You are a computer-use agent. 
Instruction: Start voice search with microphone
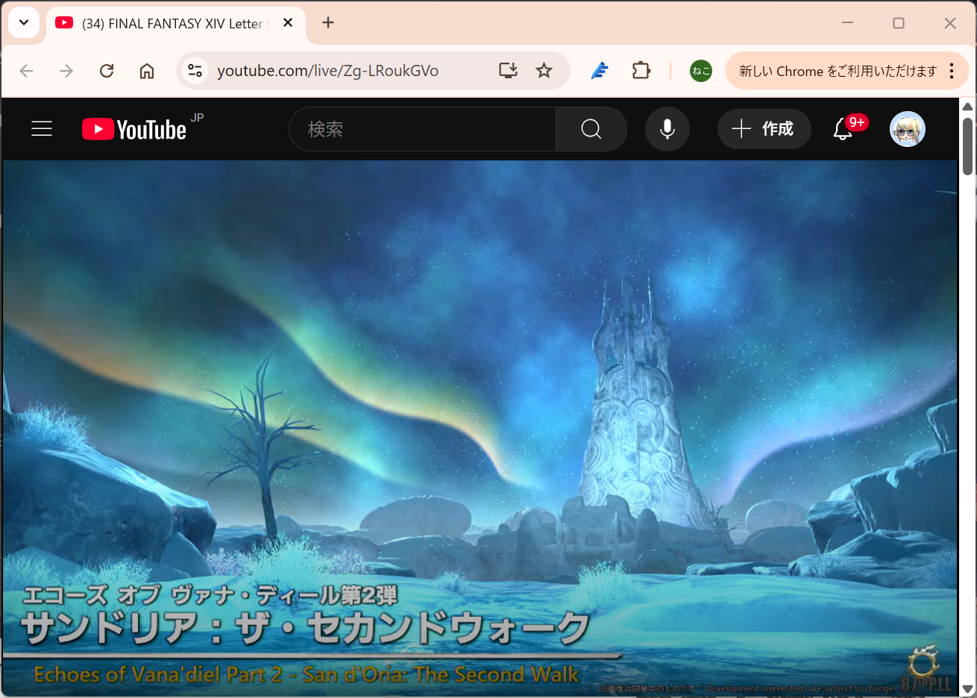[x=667, y=129]
